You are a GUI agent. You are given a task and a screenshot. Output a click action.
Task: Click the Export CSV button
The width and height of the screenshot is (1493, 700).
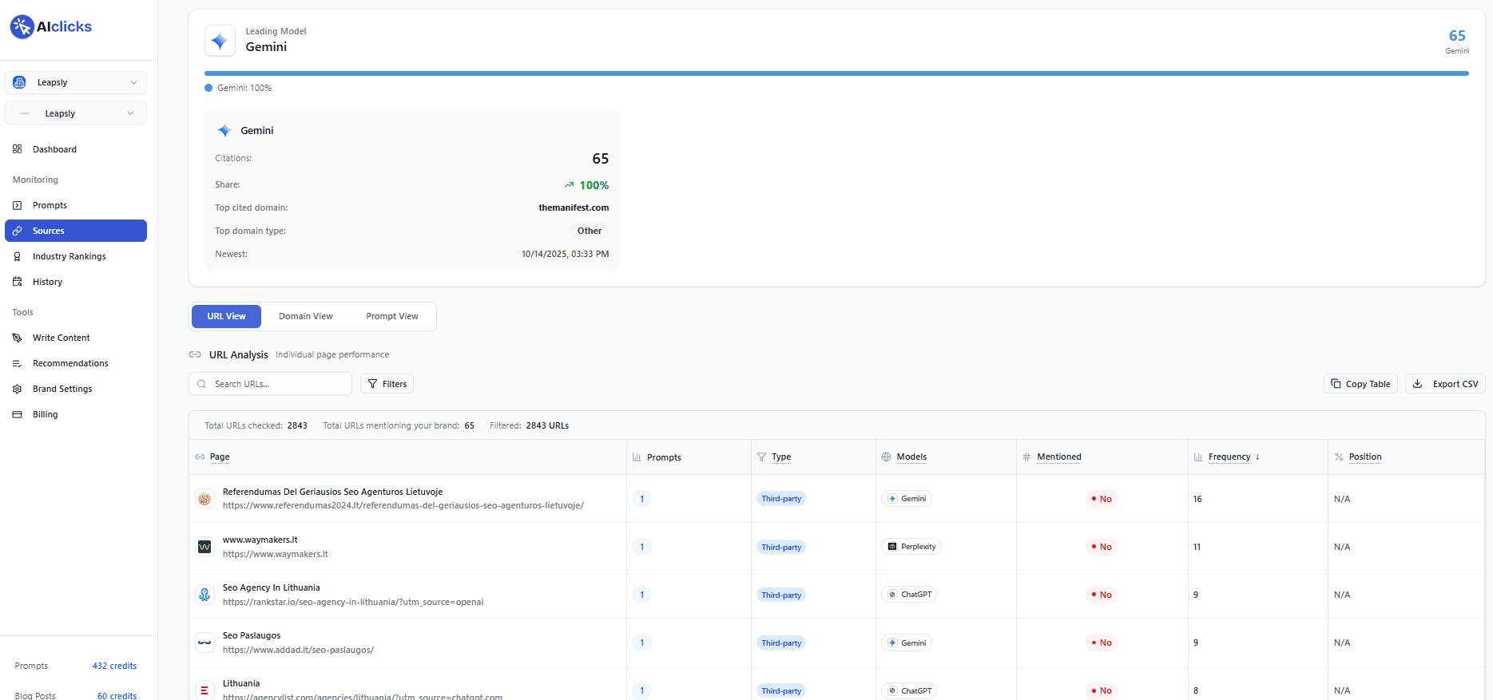(x=1445, y=384)
